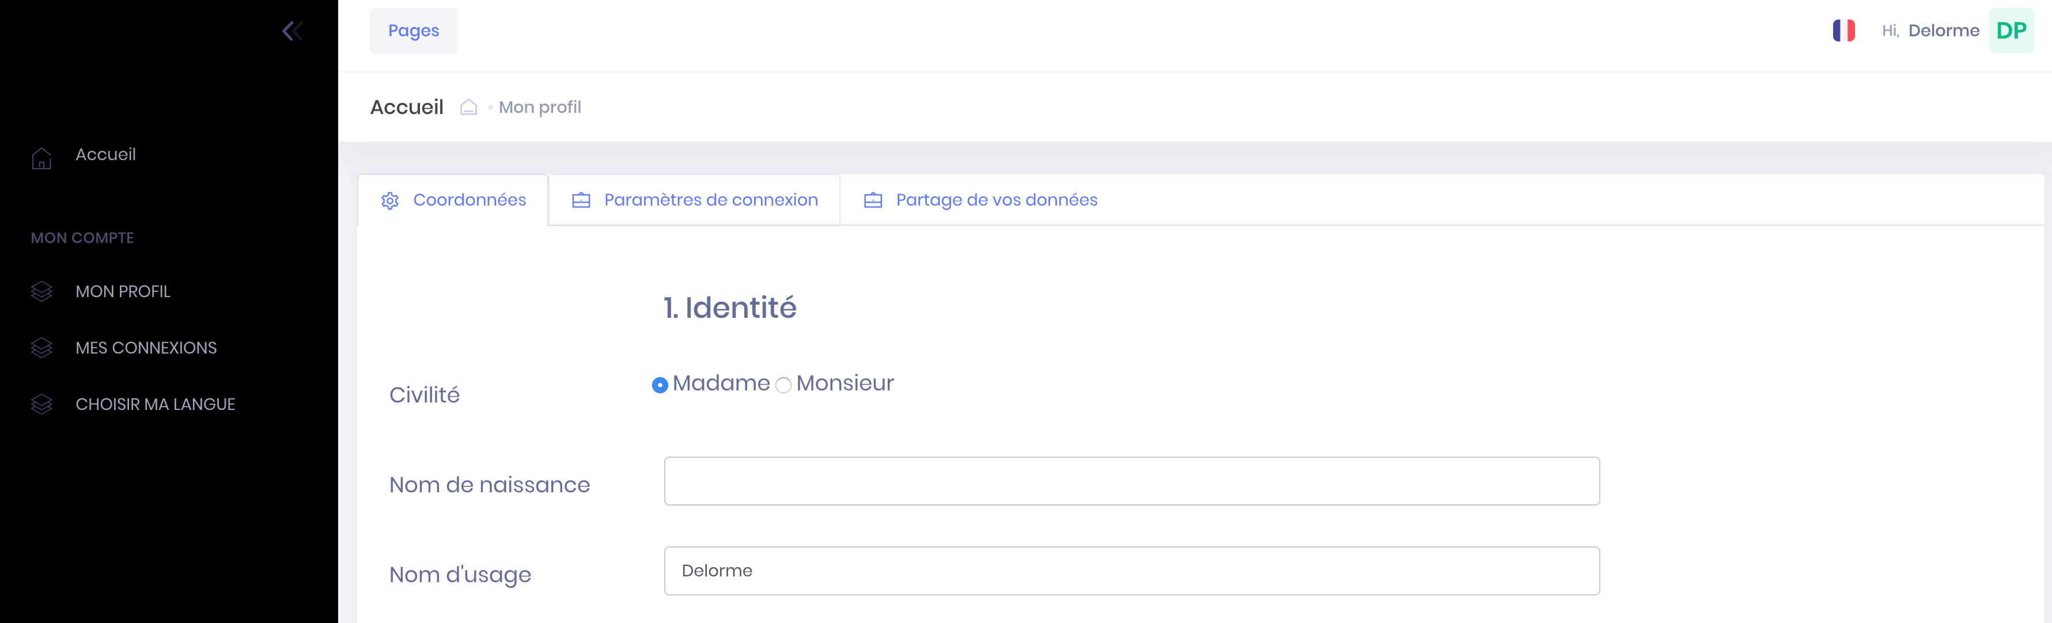The image size is (2052, 623).
Task: Click the layers icon next to CHOISIR MA LANGUE
Action: click(x=41, y=405)
